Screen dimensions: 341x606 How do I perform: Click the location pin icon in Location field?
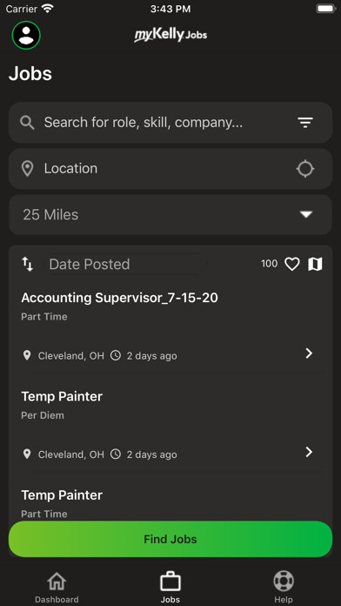tap(27, 169)
